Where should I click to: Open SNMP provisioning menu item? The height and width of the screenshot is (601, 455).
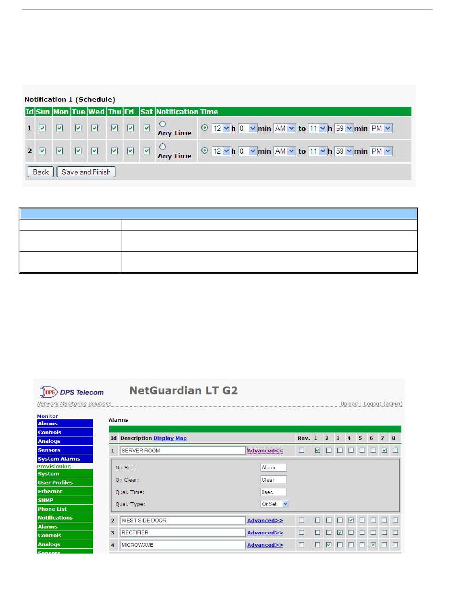[65, 500]
